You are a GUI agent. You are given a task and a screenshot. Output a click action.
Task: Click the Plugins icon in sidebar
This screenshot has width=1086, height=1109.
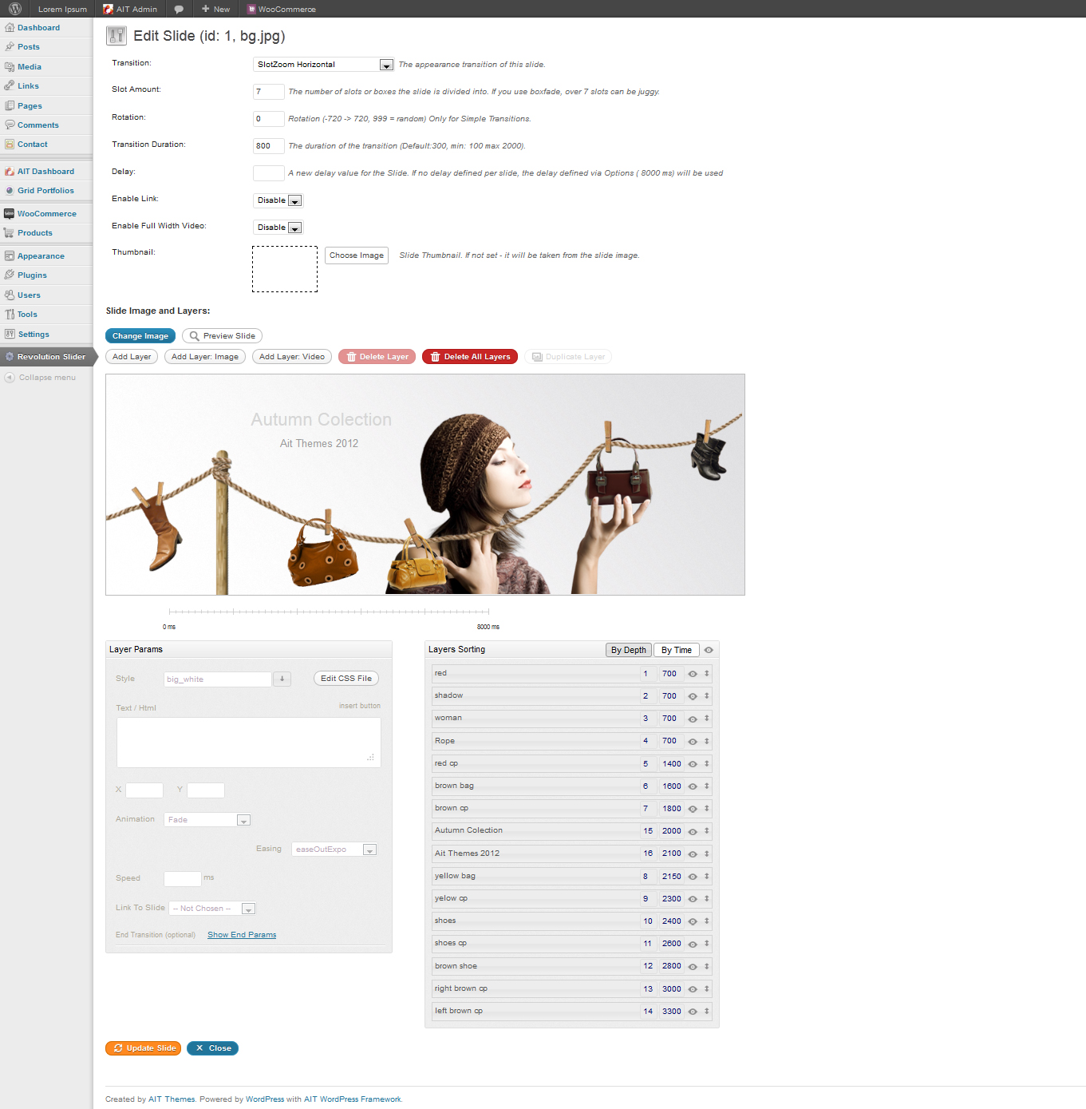coord(10,275)
